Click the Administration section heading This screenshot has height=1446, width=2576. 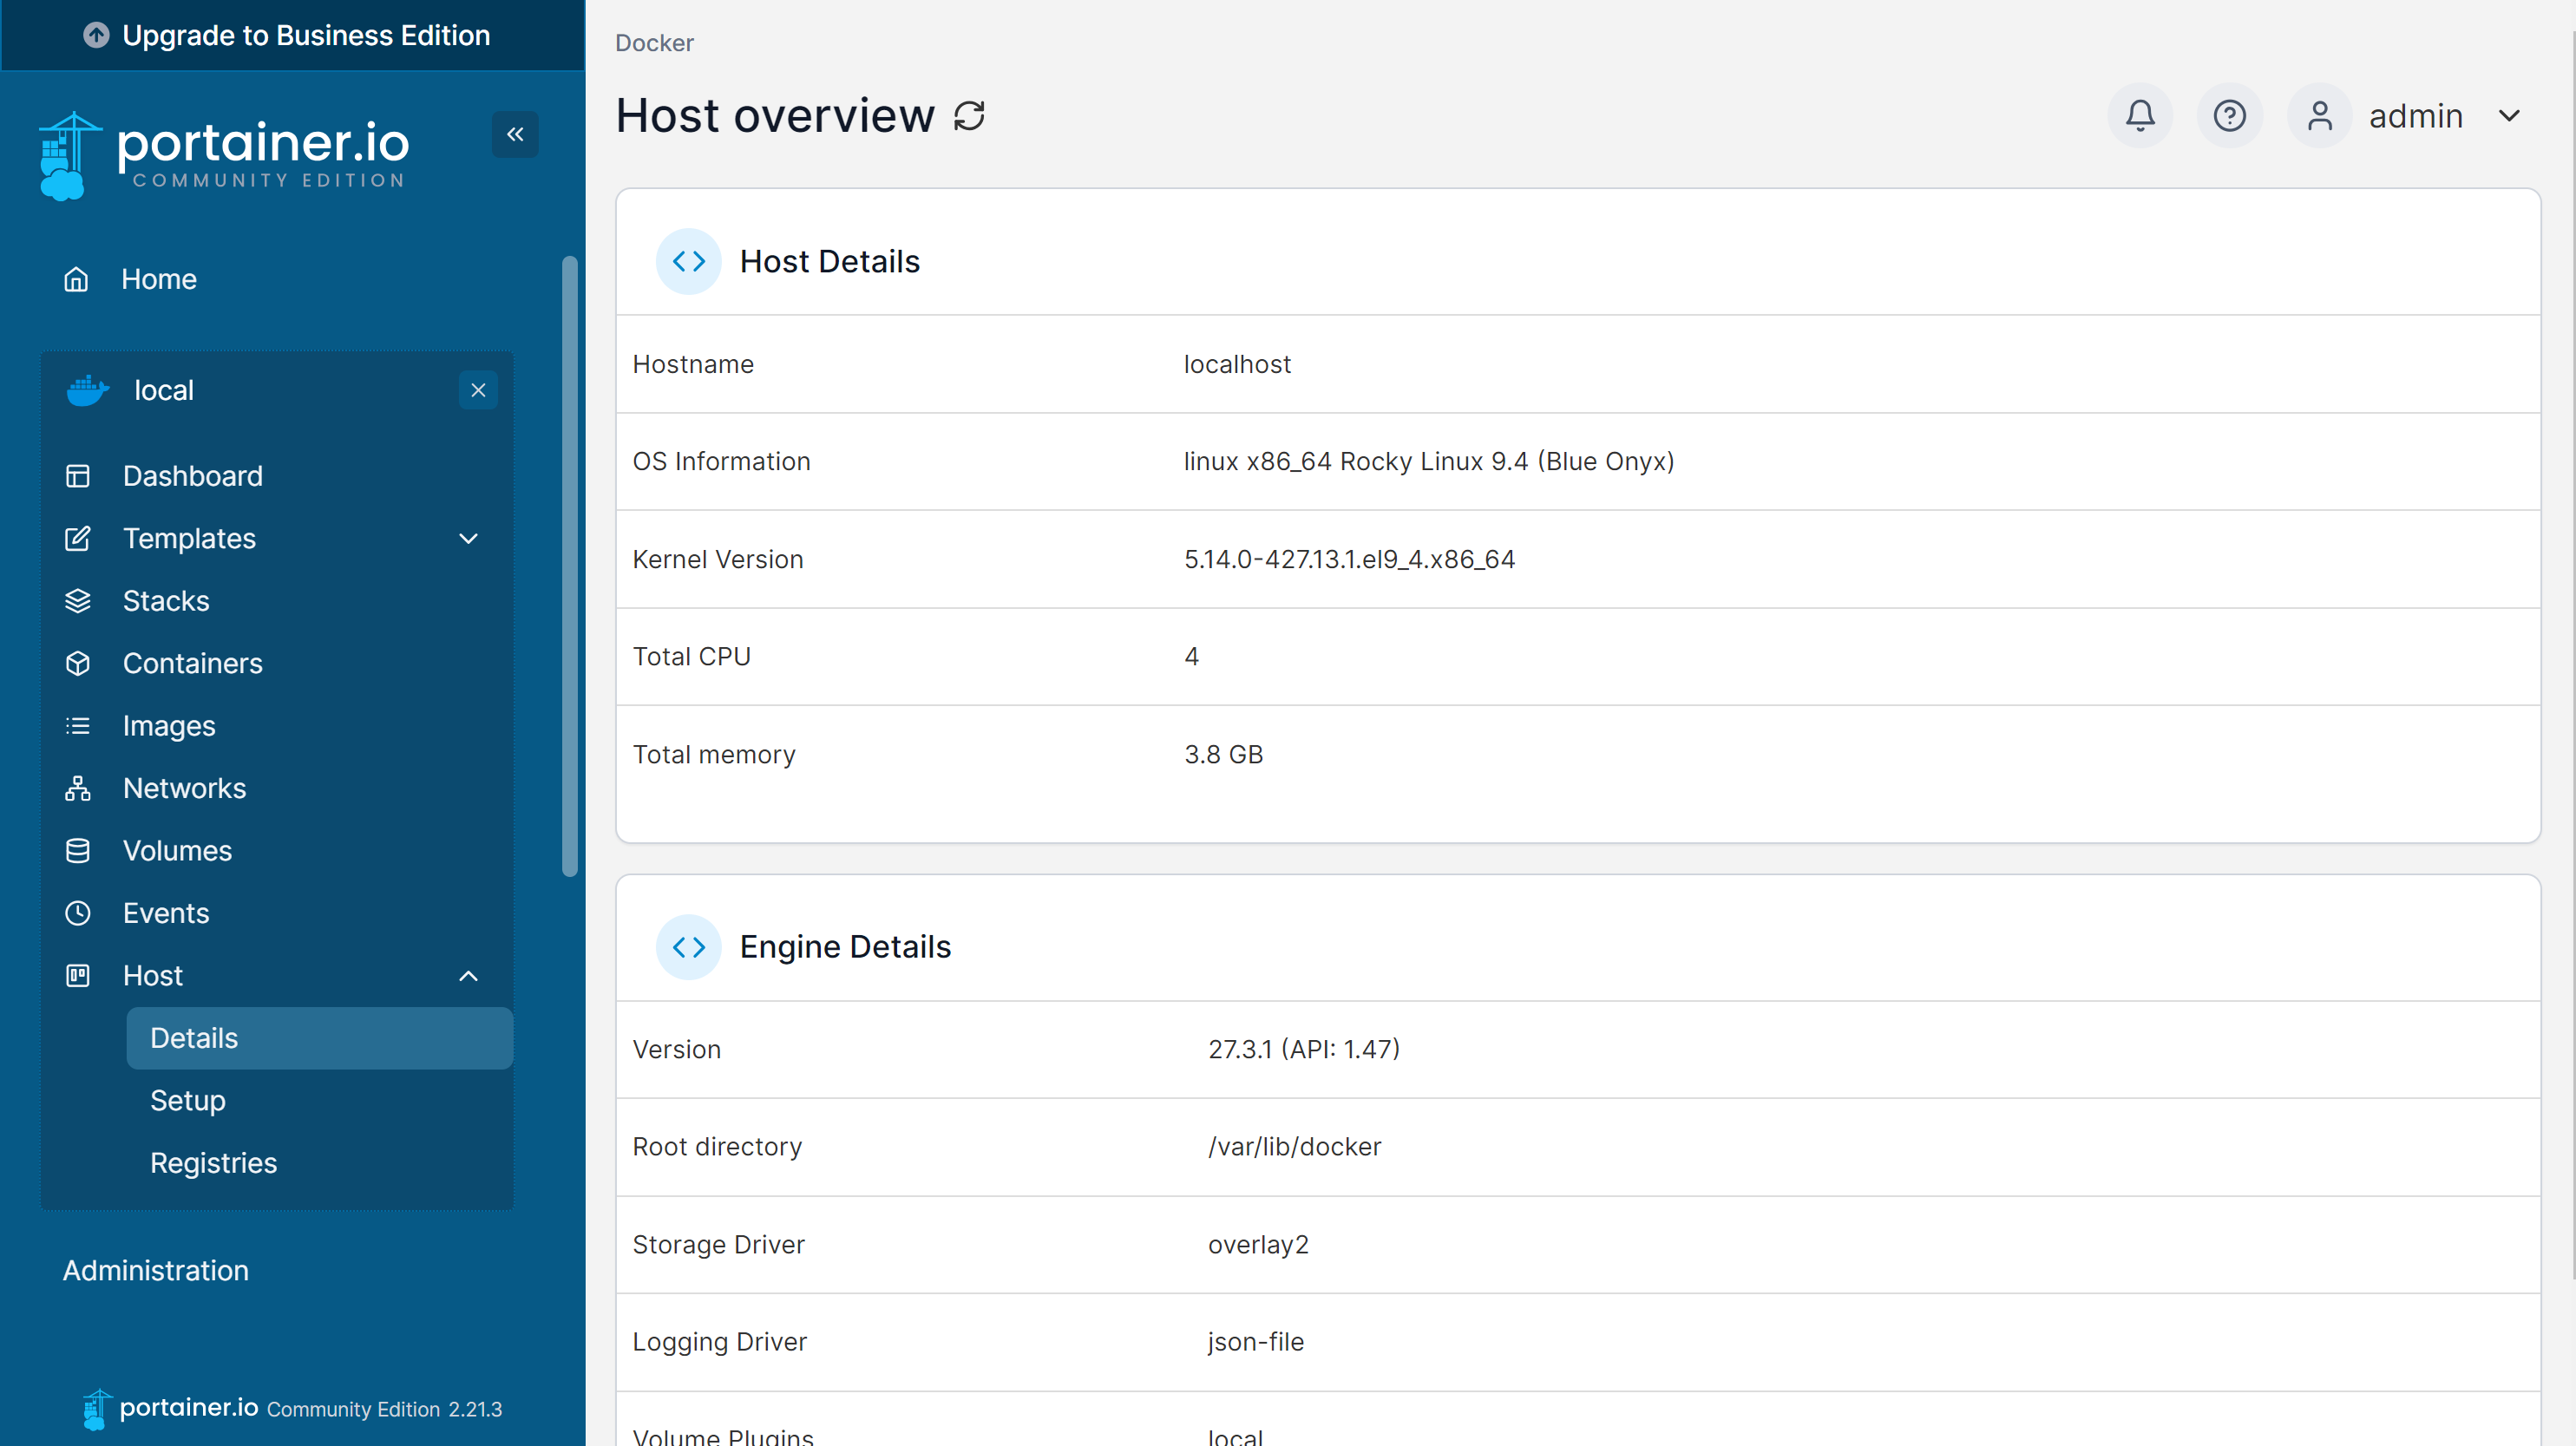click(x=156, y=1271)
